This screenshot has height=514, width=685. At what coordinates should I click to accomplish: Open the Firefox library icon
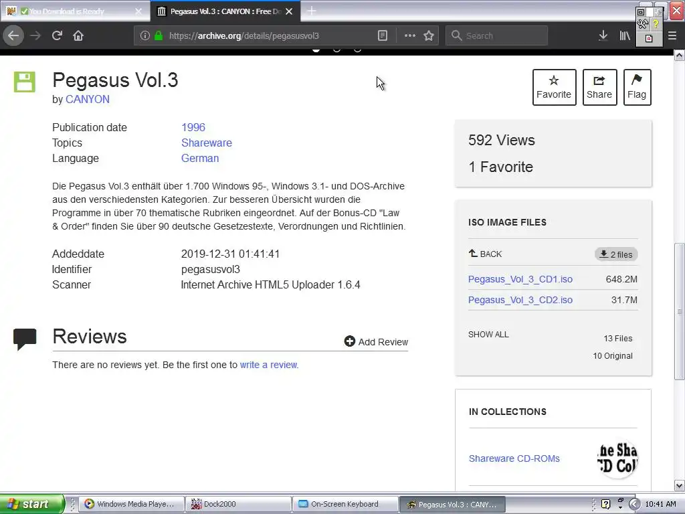click(625, 35)
